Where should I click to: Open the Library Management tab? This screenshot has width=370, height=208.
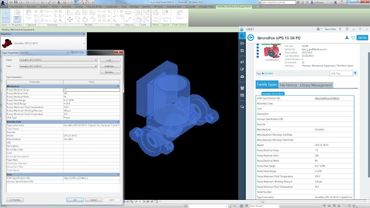(x=316, y=85)
